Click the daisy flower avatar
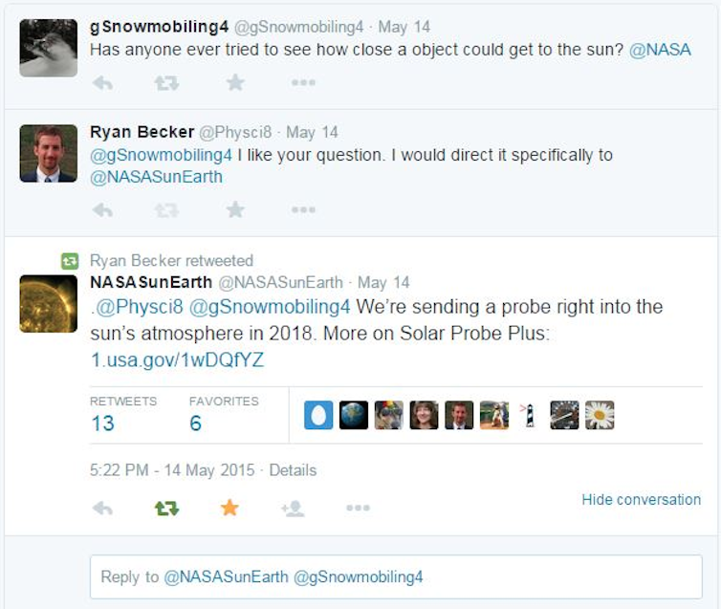This screenshot has height=609, width=721. 600,415
